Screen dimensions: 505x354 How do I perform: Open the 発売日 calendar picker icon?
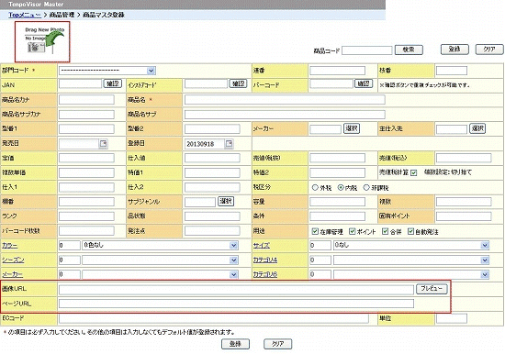click(104, 144)
